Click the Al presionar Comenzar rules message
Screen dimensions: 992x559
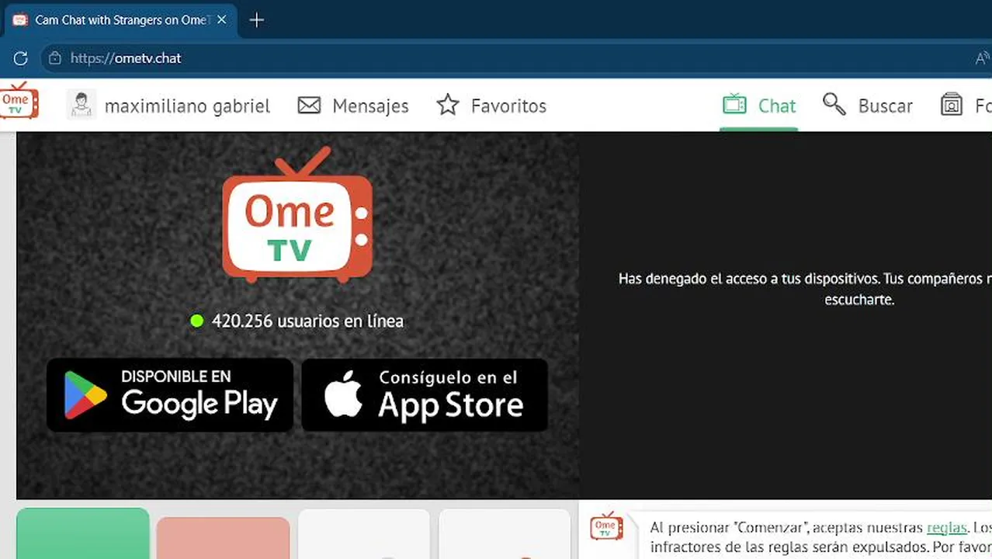[x=820, y=538]
